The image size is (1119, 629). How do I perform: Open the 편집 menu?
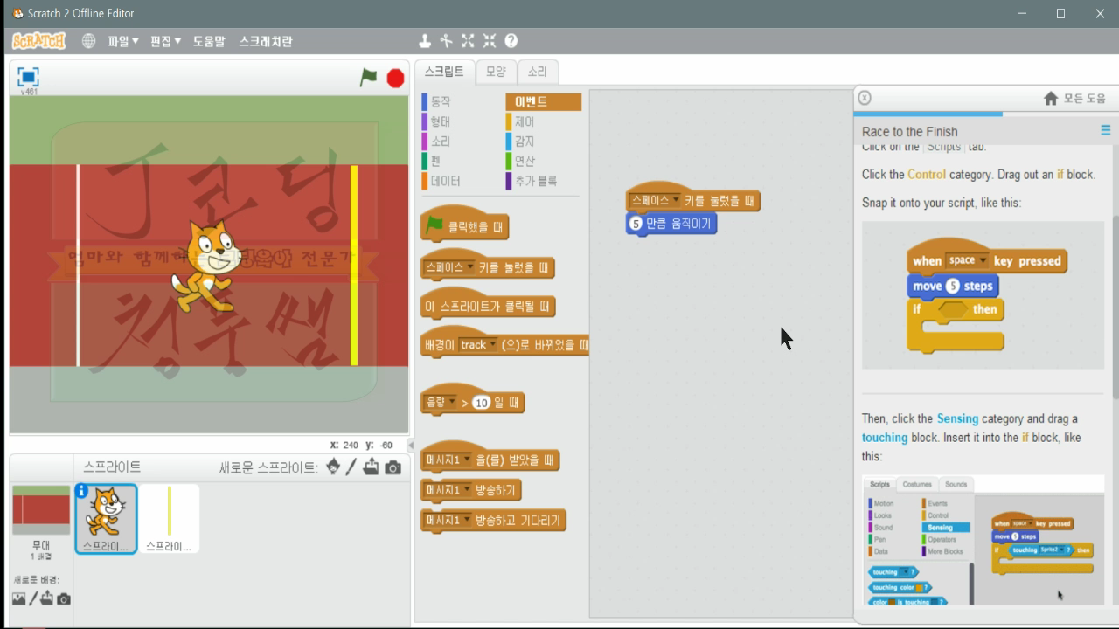click(x=166, y=41)
